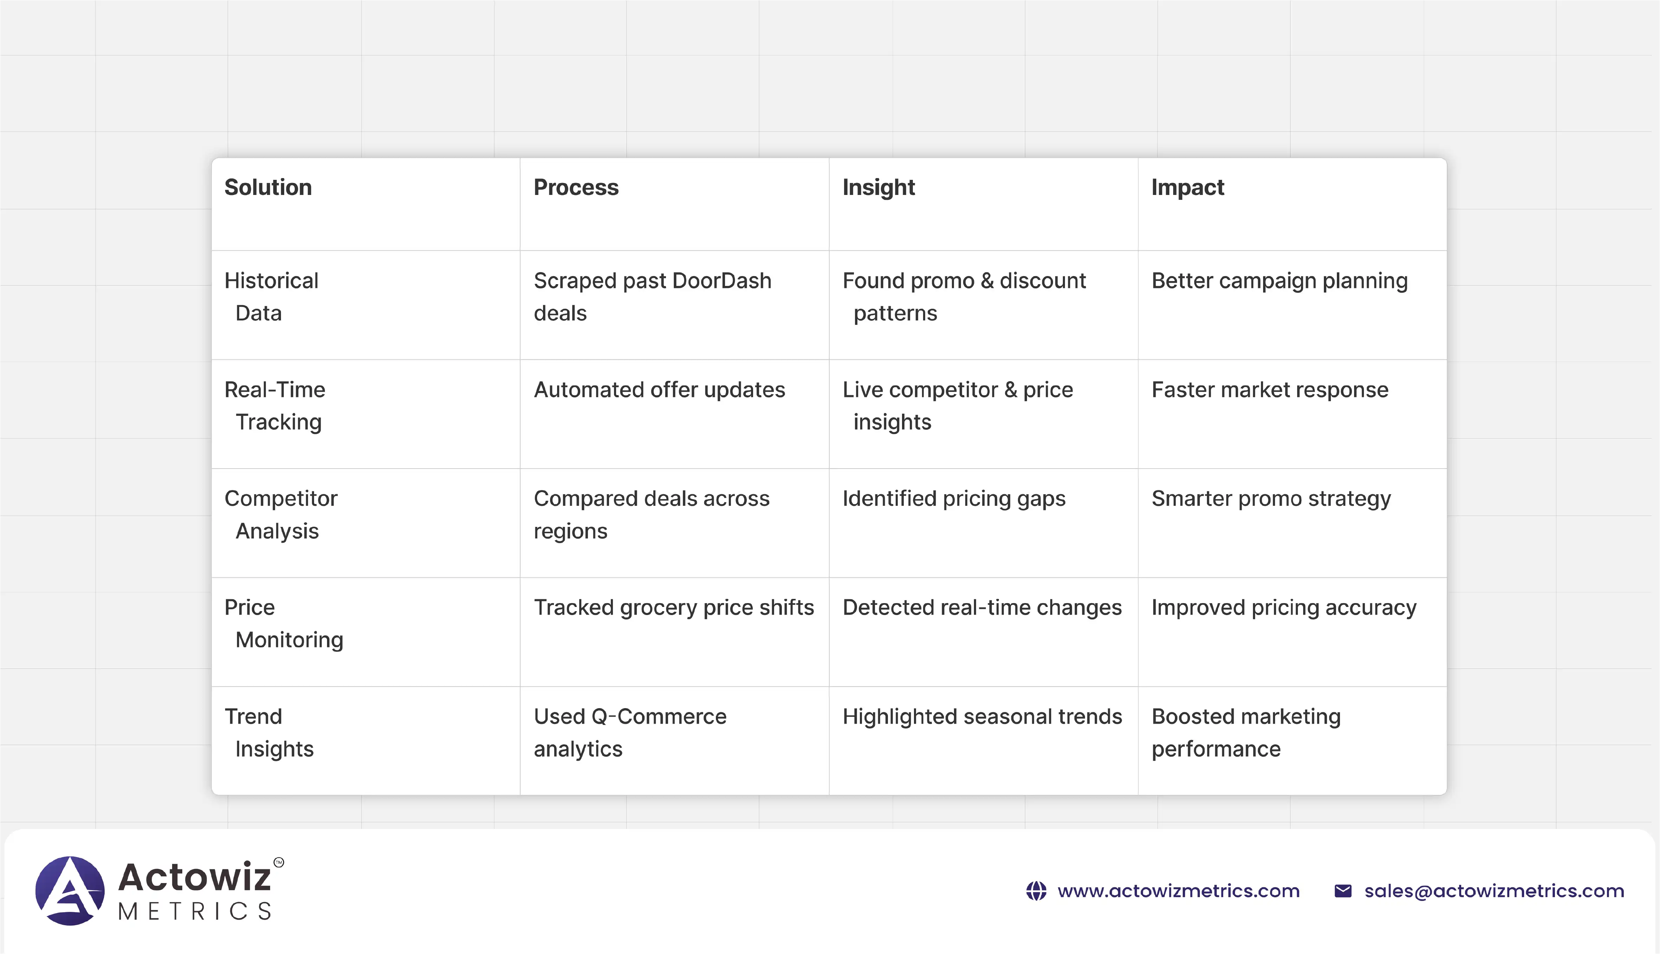
Task: Click the globe icon beside website URL
Action: click(1036, 891)
